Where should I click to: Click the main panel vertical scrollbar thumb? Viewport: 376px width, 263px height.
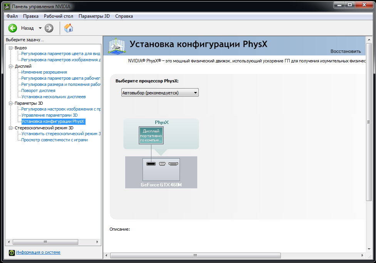tap(369, 122)
